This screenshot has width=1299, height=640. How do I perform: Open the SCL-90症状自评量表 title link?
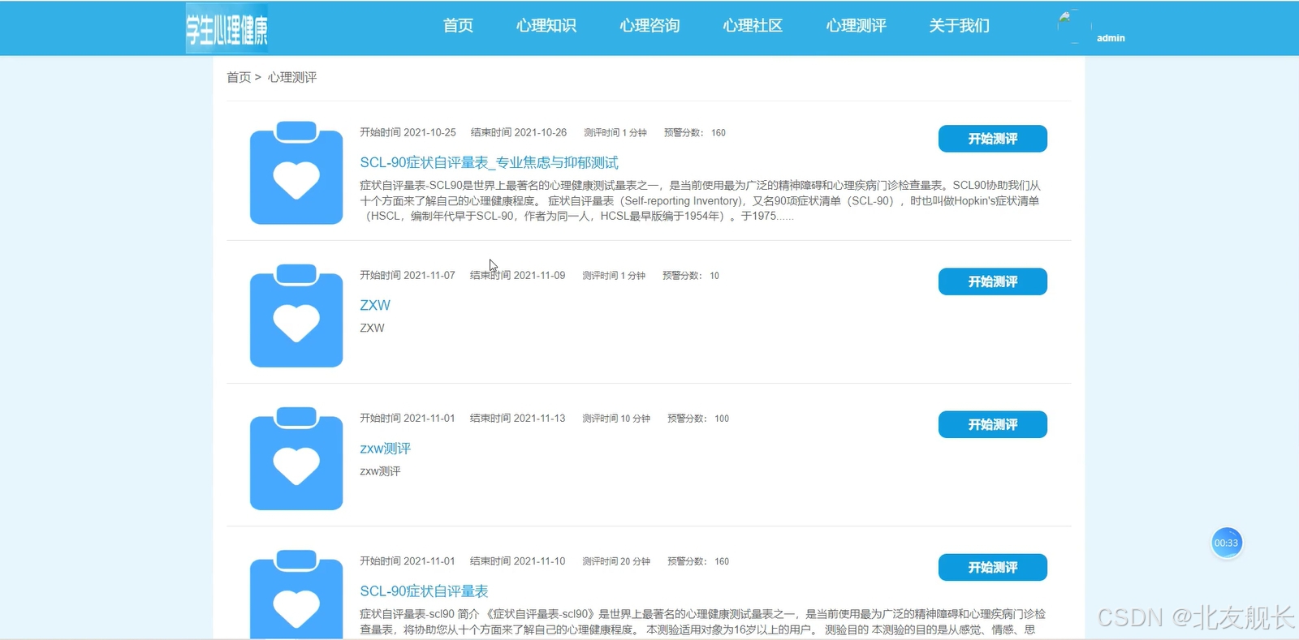tap(424, 591)
